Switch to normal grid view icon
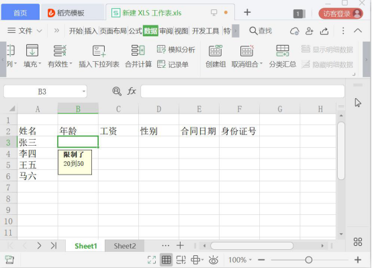The width and height of the screenshot is (372, 268). coord(166,260)
